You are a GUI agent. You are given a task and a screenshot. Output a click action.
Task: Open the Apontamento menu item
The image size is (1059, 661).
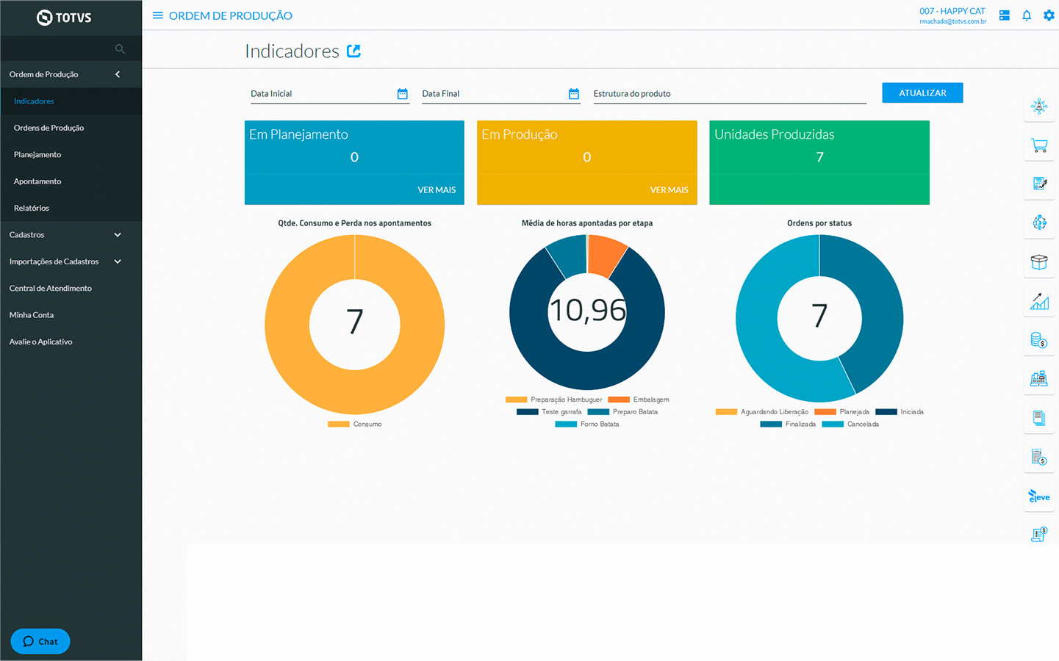coord(37,181)
